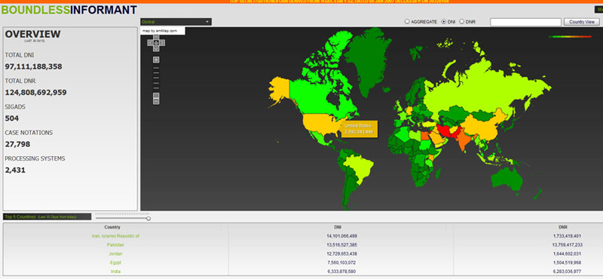This screenshot has height=279, width=603.
Task: Expand the Top 5 Countries selector
Action: (47, 216)
